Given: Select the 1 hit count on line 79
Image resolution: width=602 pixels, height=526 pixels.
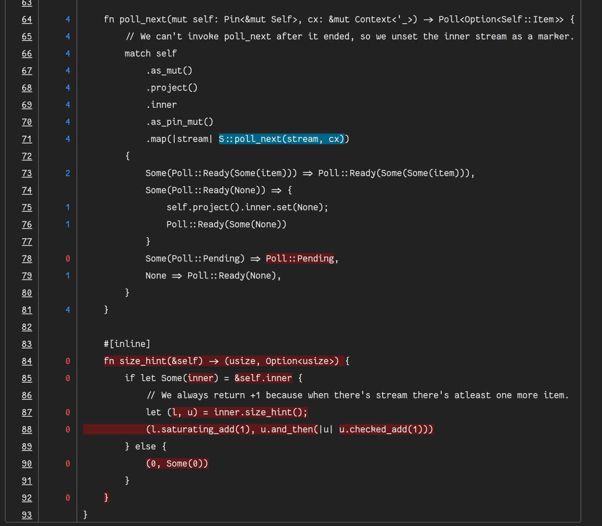Looking at the screenshot, I should pos(67,275).
